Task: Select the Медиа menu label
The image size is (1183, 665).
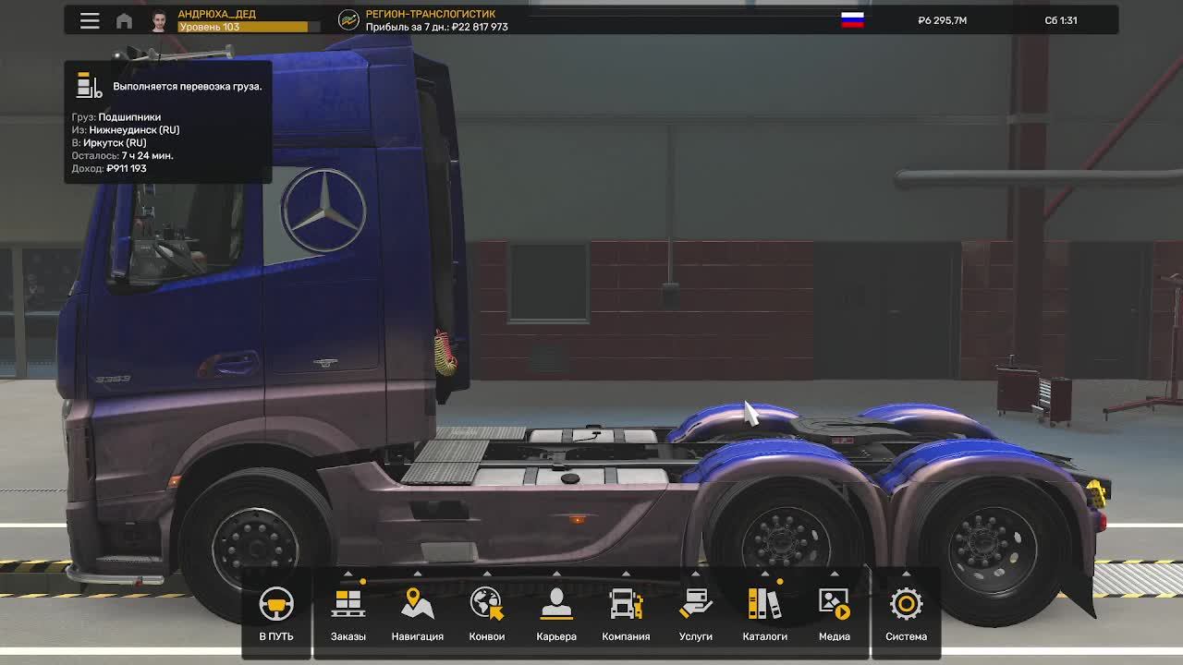Action: [x=835, y=636]
